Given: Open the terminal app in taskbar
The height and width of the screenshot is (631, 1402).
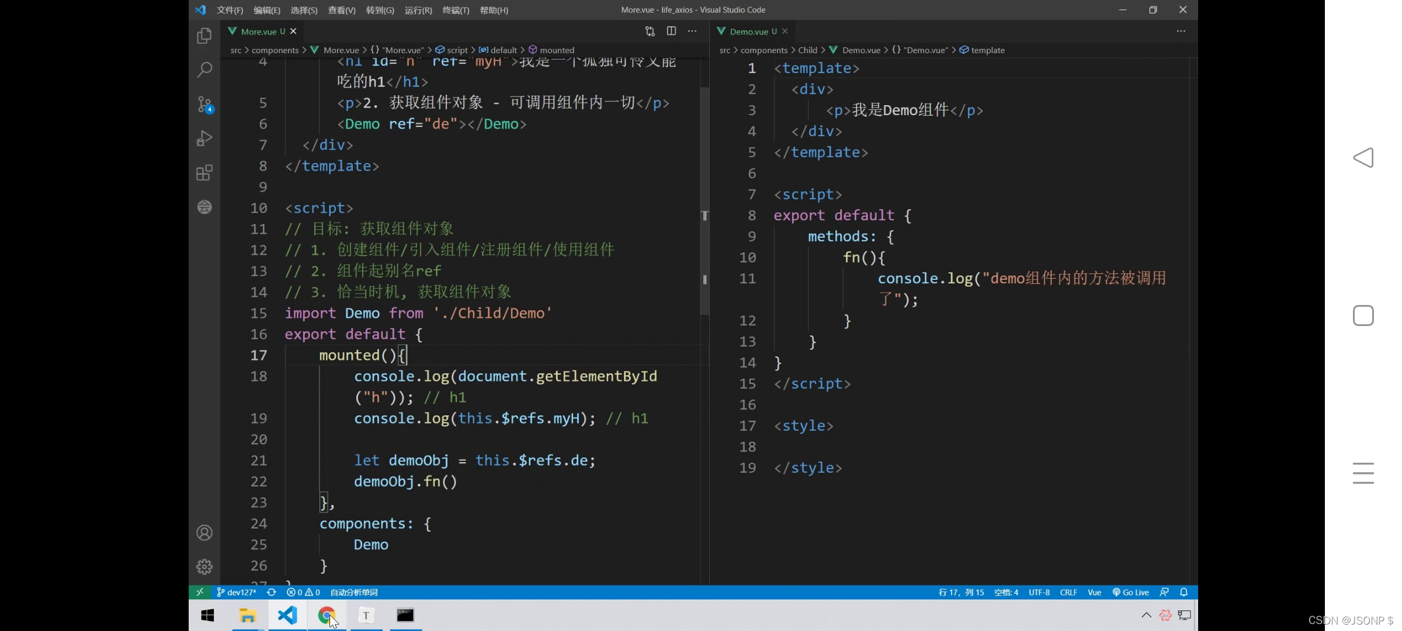Looking at the screenshot, I should pyautogui.click(x=405, y=615).
